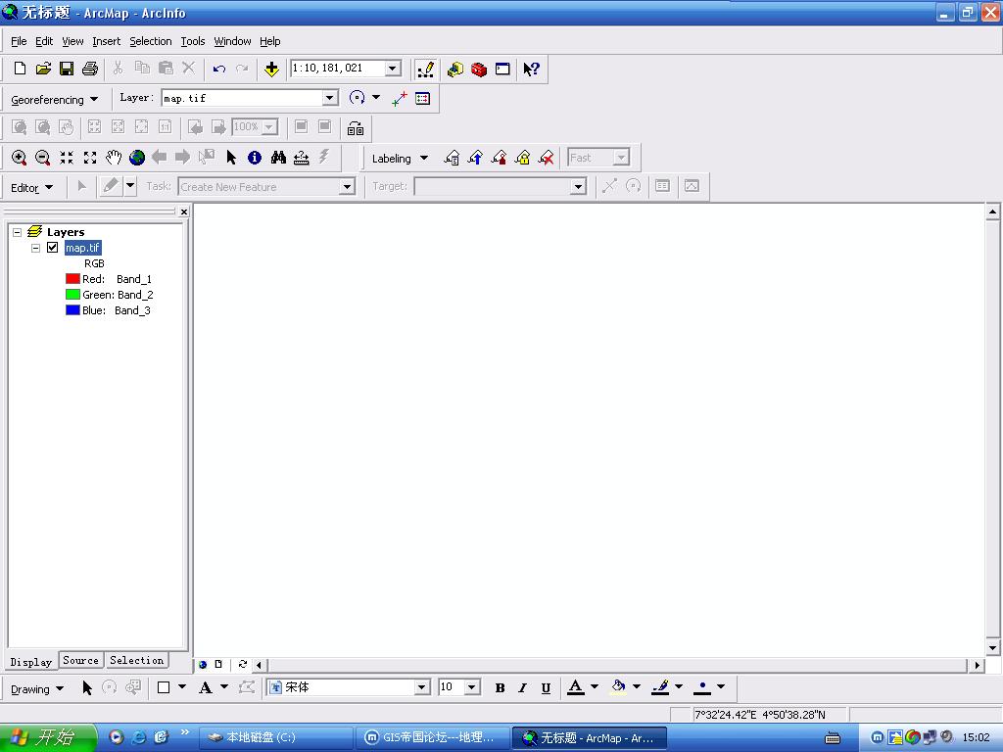
Task: Zoom to Full Extent globe
Action: pos(137,158)
